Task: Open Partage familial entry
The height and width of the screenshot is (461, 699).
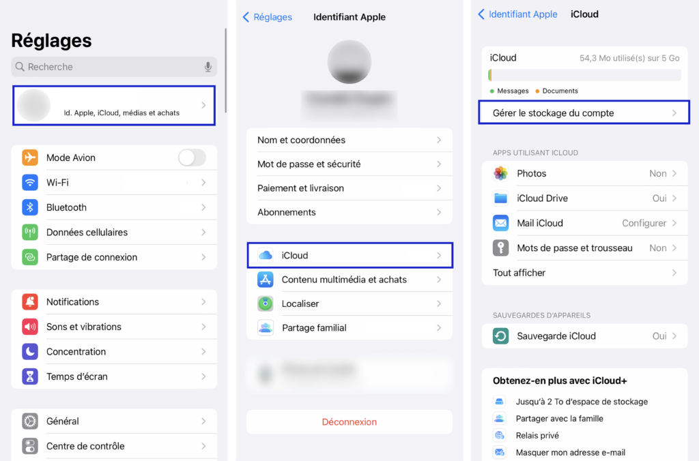Action: [x=350, y=327]
